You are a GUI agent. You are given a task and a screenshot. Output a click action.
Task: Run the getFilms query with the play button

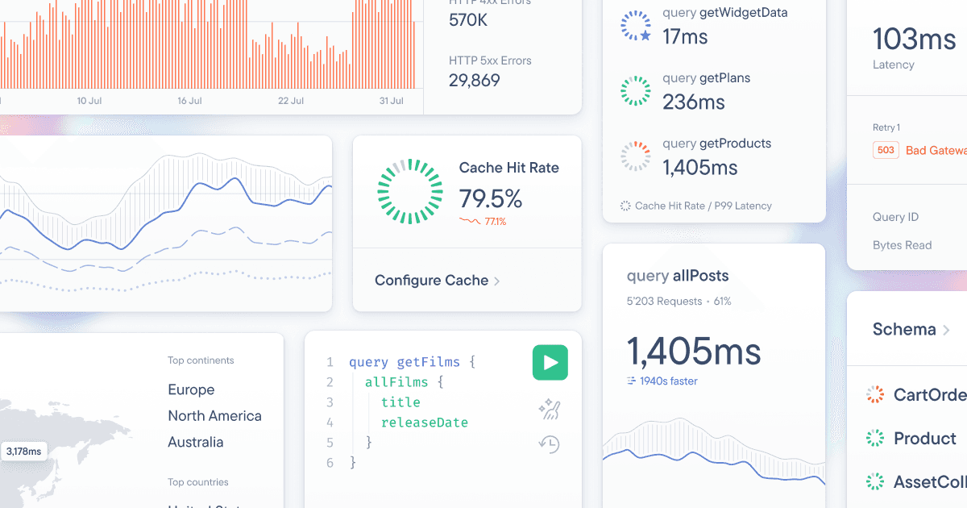click(550, 363)
